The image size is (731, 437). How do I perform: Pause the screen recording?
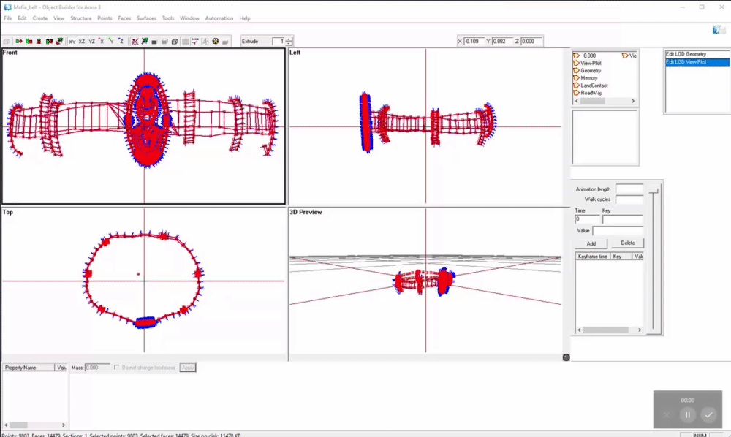[x=688, y=414]
